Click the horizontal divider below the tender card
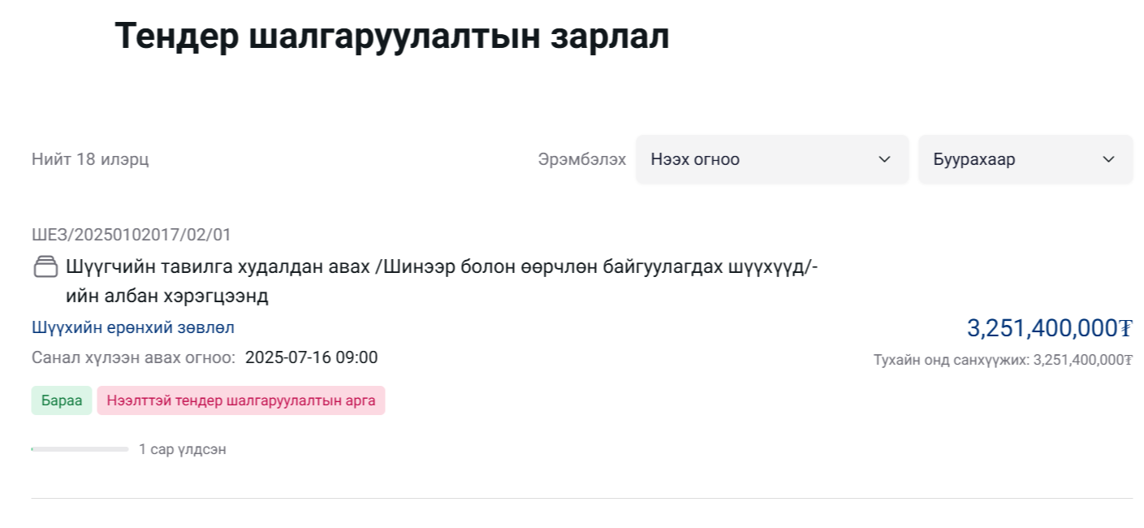This screenshot has height=528, width=1144. click(582, 498)
